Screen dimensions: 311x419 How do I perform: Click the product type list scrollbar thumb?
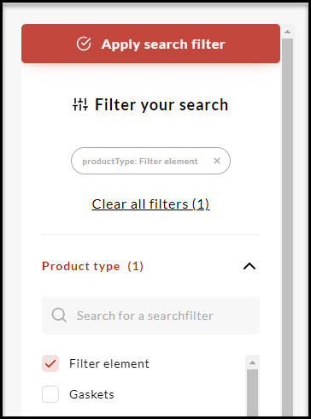(252, 392)
